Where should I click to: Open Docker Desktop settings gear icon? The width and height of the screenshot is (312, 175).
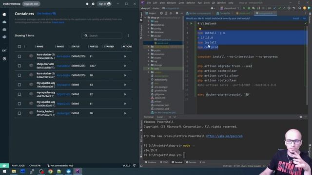(x=93, y=4)
